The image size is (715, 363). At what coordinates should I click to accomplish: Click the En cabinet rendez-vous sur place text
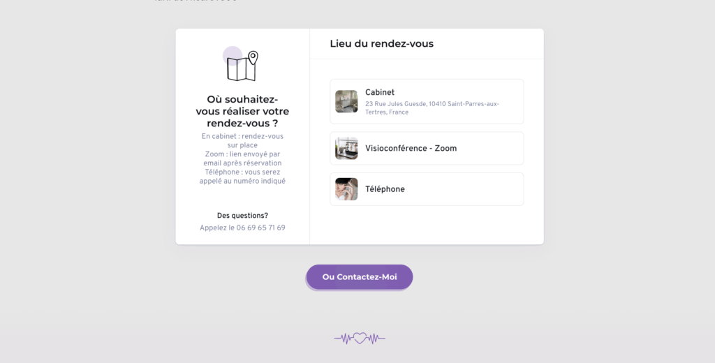click(242, 140)
